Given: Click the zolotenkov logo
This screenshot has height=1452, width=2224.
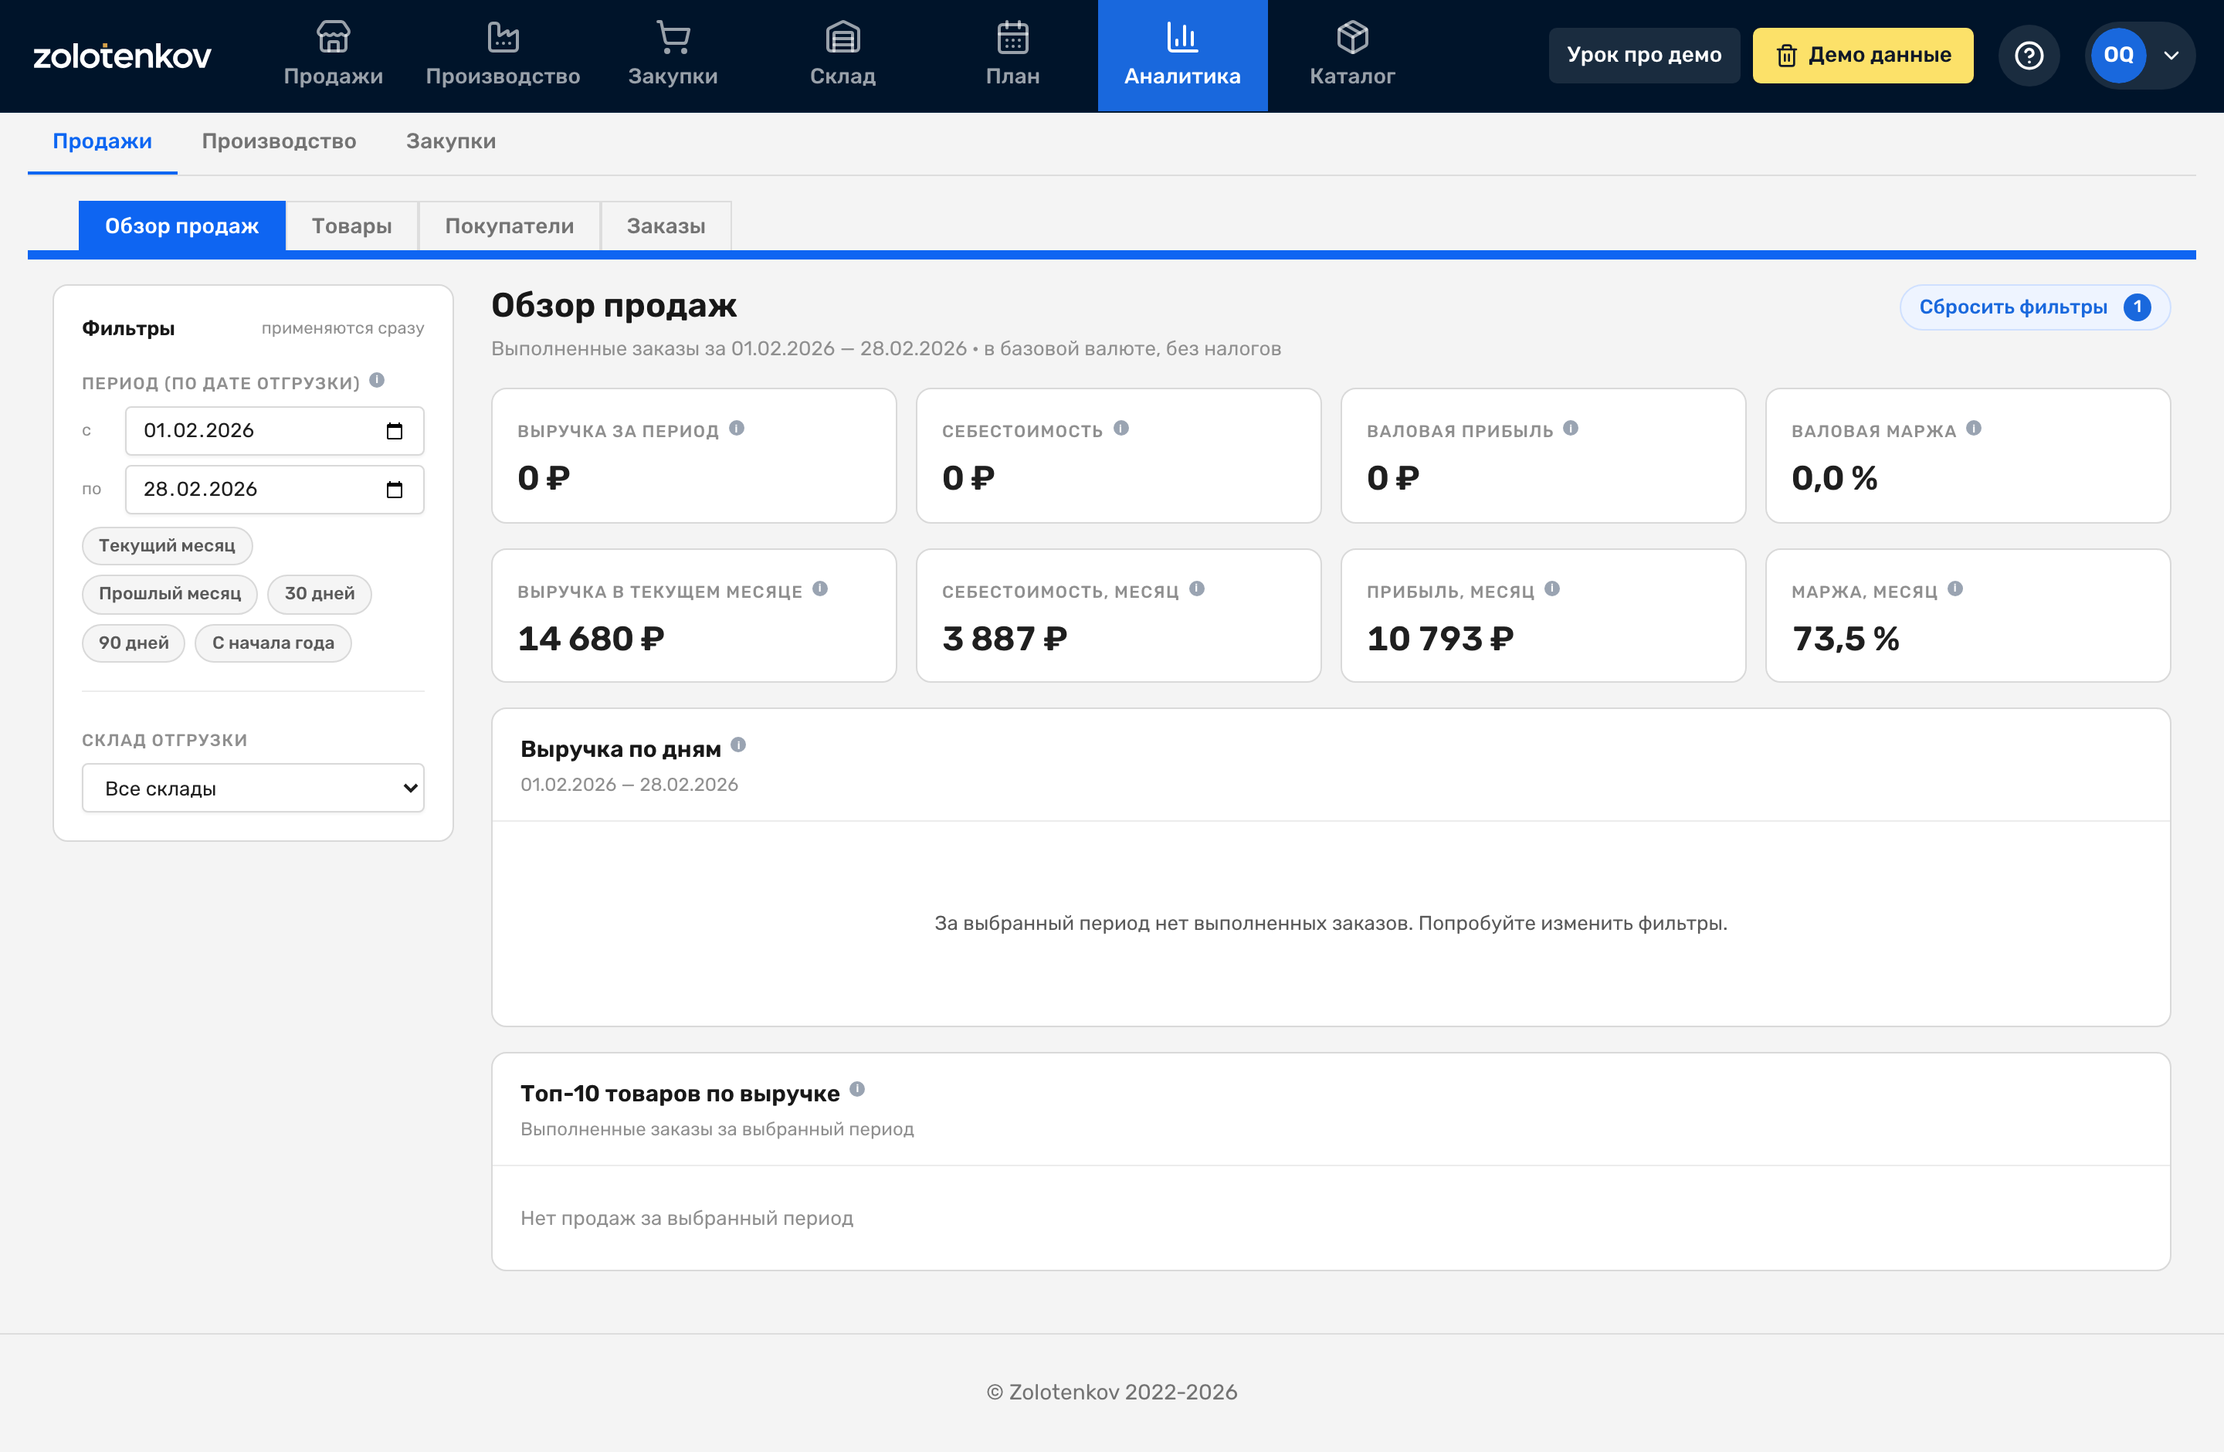Looking at the screenshot, I should coord(123,56).
